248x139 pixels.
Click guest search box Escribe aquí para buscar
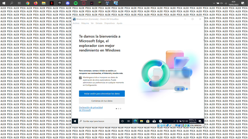(99, 121)
